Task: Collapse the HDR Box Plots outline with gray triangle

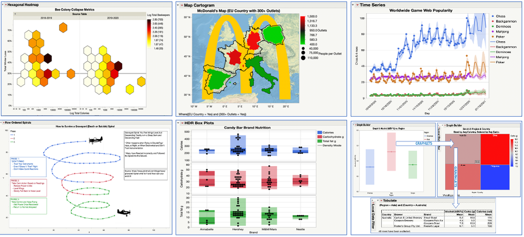Action: (x=178, y=123)
